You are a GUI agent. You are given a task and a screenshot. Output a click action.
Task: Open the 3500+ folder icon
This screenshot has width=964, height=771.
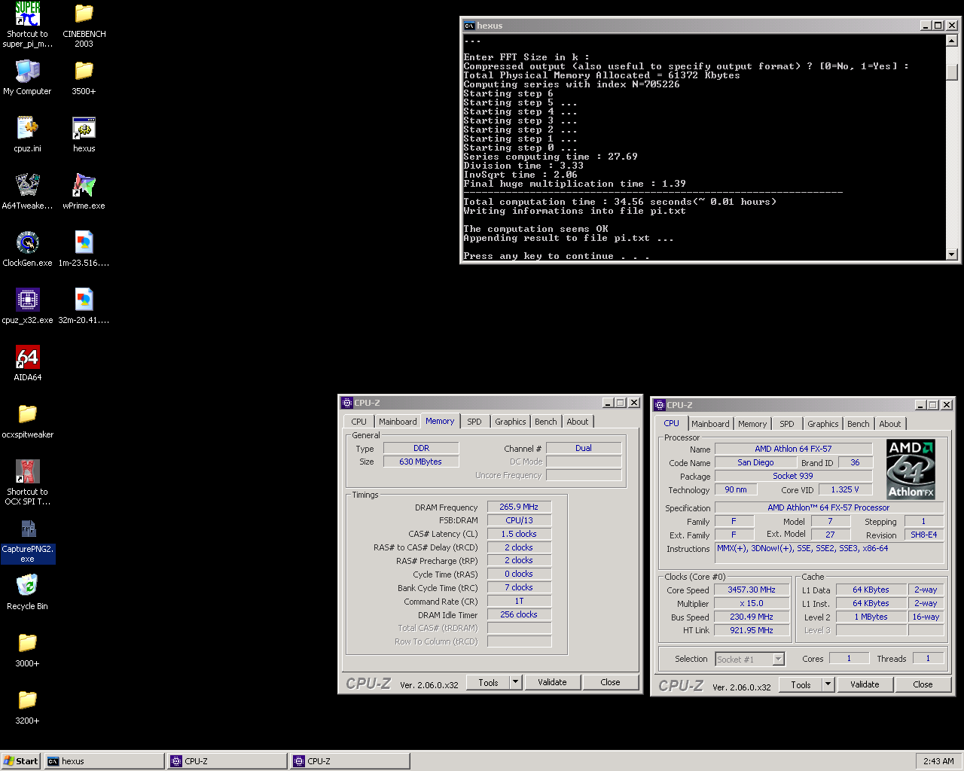click(x=84, y=71)
